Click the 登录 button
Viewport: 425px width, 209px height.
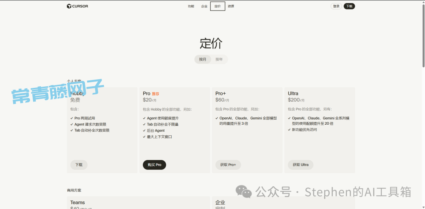(336, 6)
